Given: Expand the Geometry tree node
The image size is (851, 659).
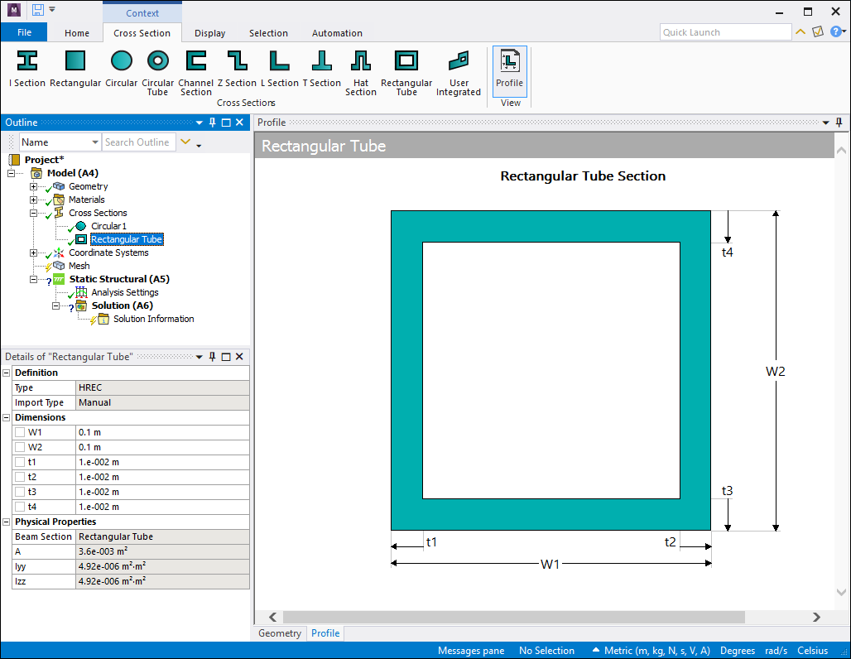Looking at the screenshot, I should coord(34,187).
